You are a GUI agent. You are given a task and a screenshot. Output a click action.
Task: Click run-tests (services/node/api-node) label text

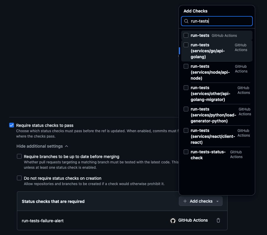pyautogui.click(x=210, y=72)
